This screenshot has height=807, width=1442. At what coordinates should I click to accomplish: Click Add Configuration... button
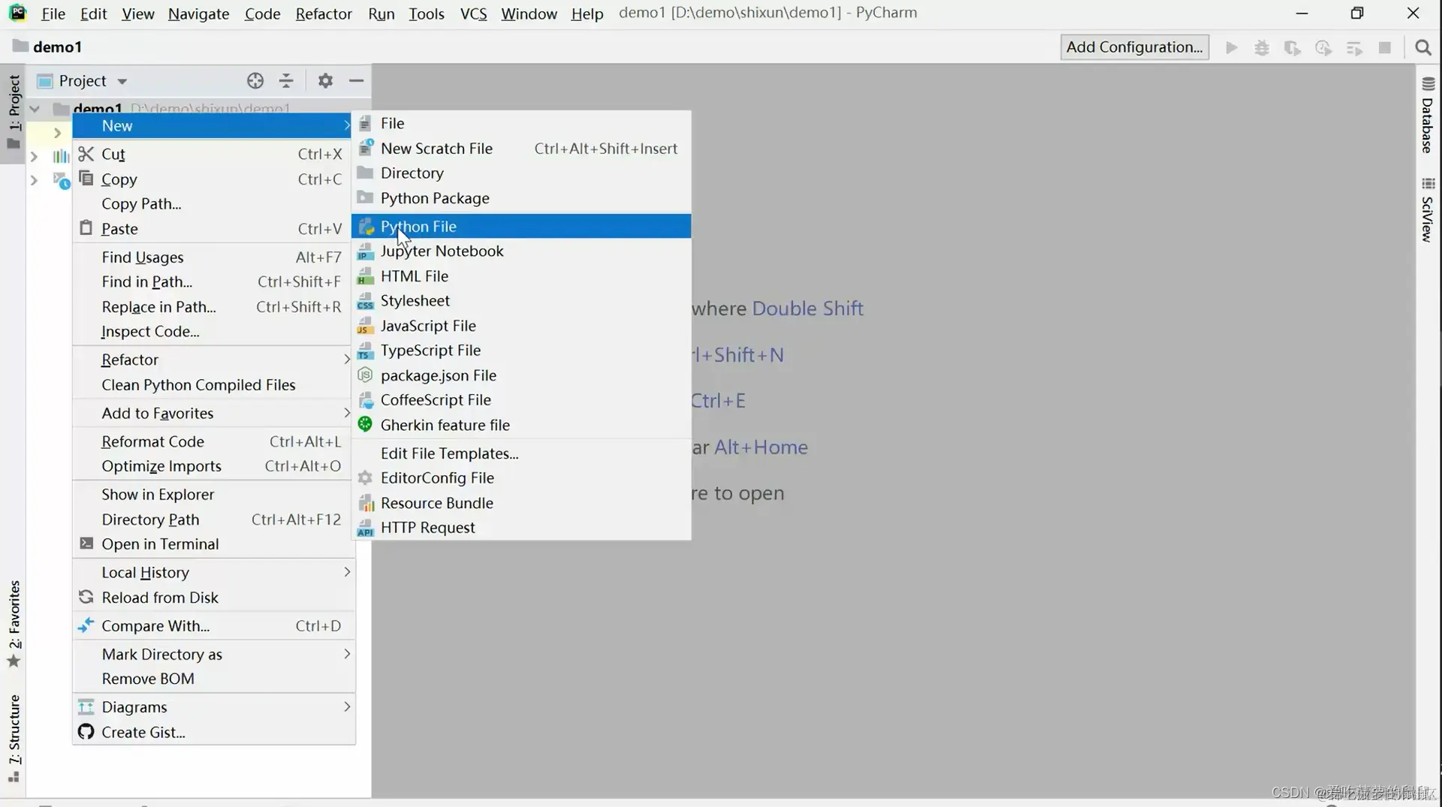point(1134,47)
